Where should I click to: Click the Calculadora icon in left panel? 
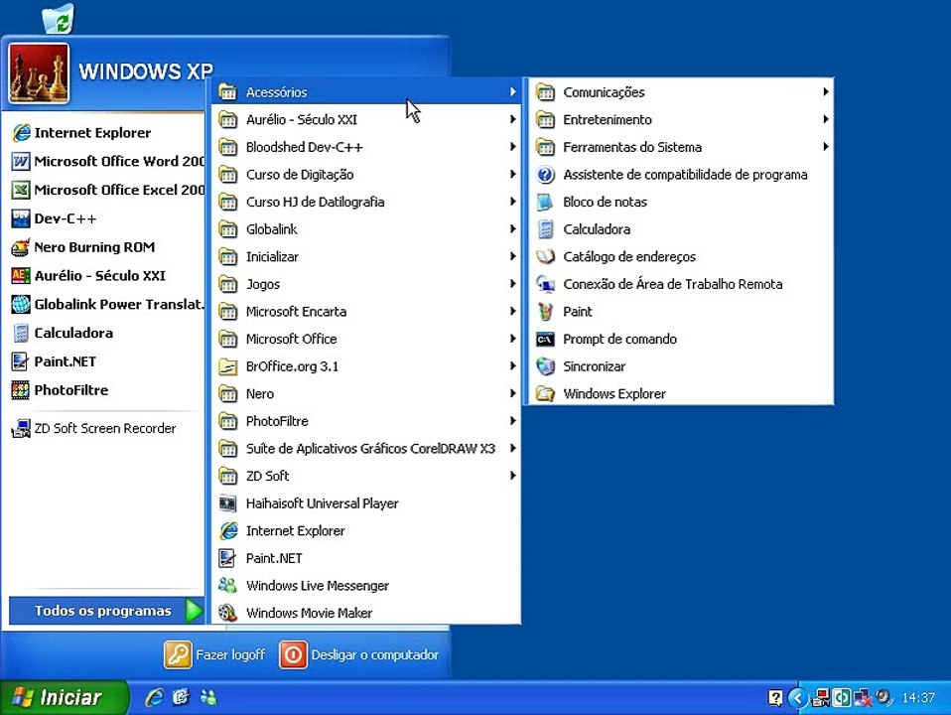[x=21, y=333]
